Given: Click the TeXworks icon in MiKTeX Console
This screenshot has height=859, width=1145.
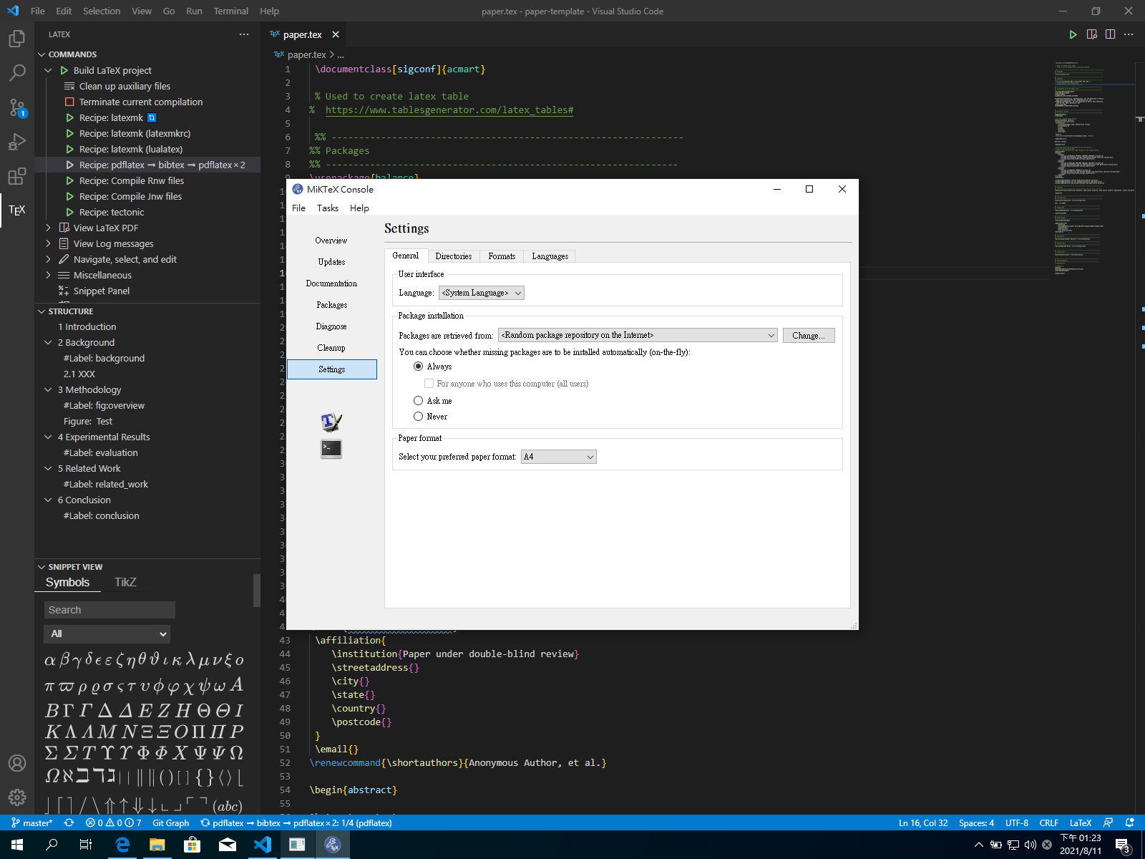Looking at the screenshot, I should click(331, 422).
